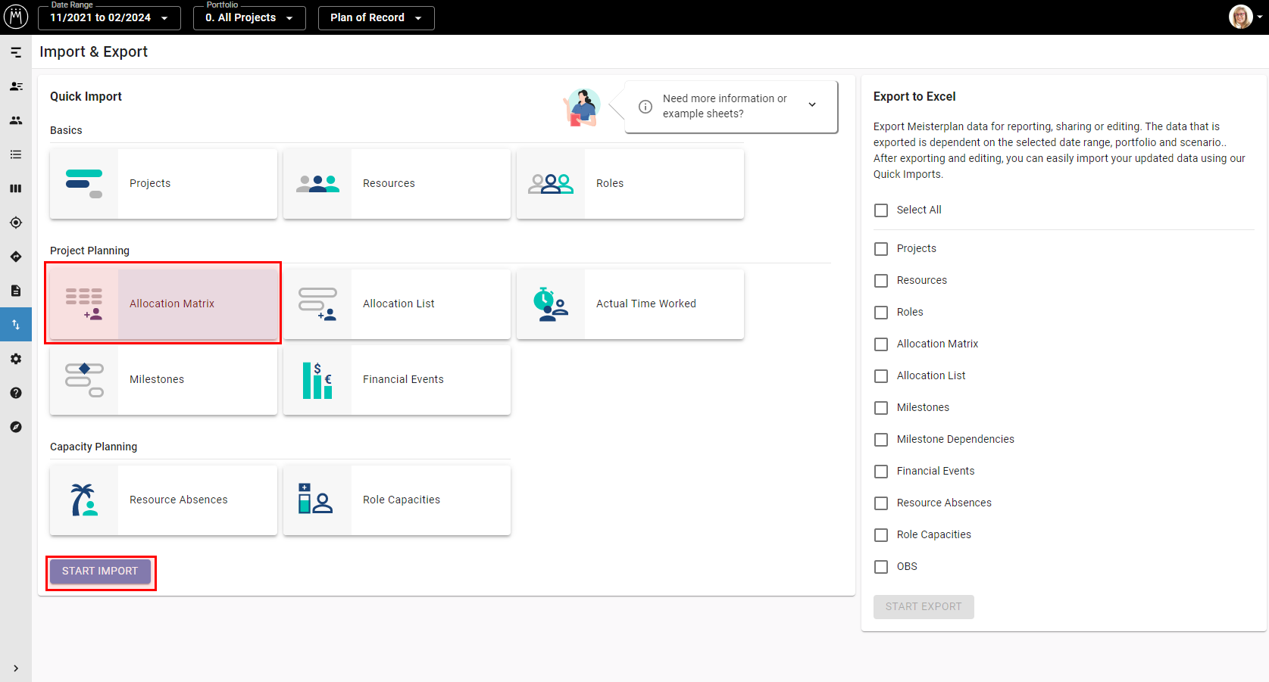The image size is (1269, 682).
Task: Open the help question mark icon
Action: click(16, 393)
